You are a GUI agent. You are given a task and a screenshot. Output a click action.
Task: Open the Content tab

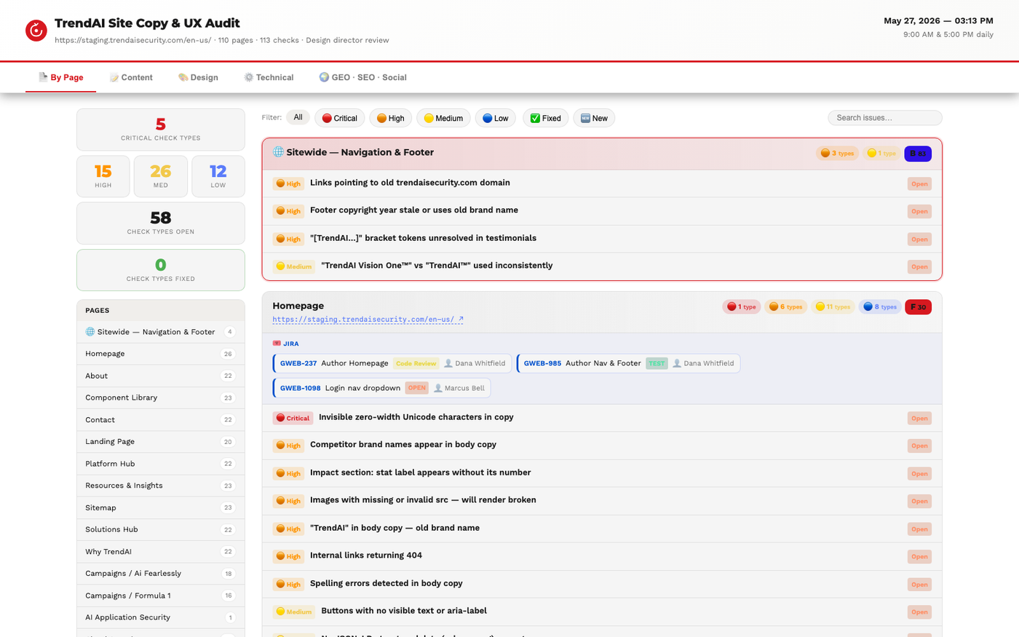[131, 77]
